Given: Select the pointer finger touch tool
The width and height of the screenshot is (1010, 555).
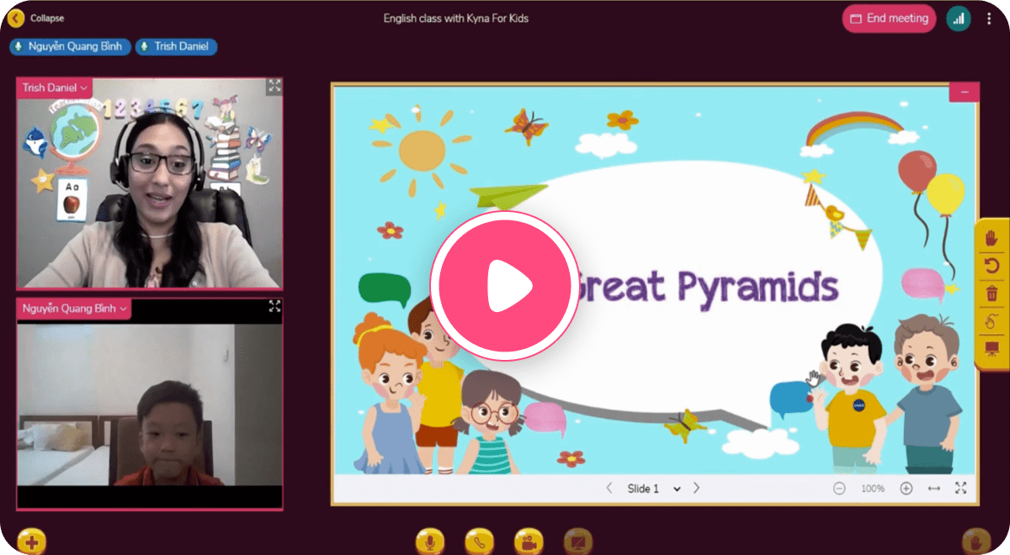Looking at the screenshot, I should (991, 321).
